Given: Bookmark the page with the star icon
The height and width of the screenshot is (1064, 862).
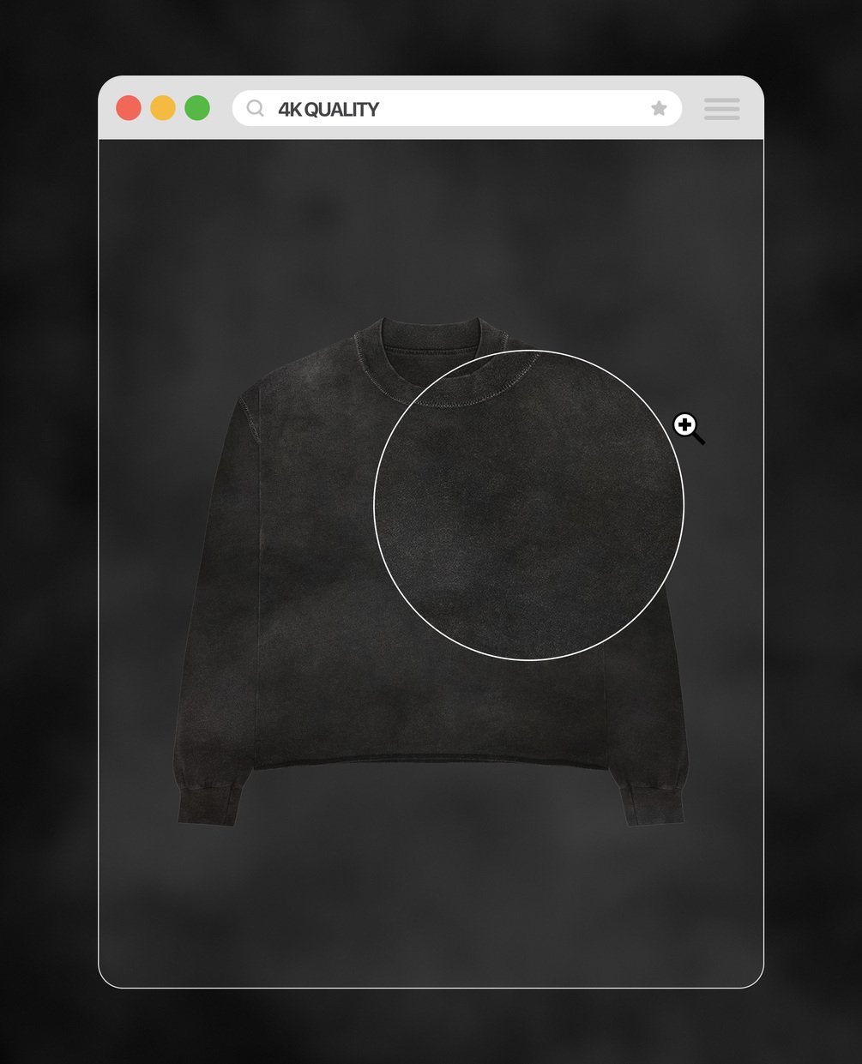Looking at the screenshot, I should coord(659,108).
